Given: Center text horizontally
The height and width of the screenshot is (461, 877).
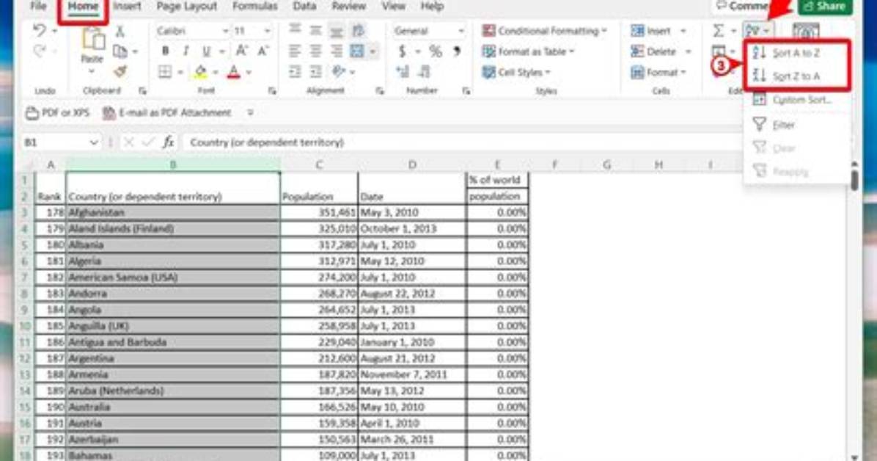Looking at the screenshot, I should [315, 51].
